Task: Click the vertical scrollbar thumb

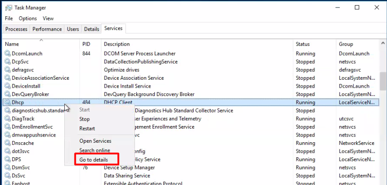Action: coord(383,81)
